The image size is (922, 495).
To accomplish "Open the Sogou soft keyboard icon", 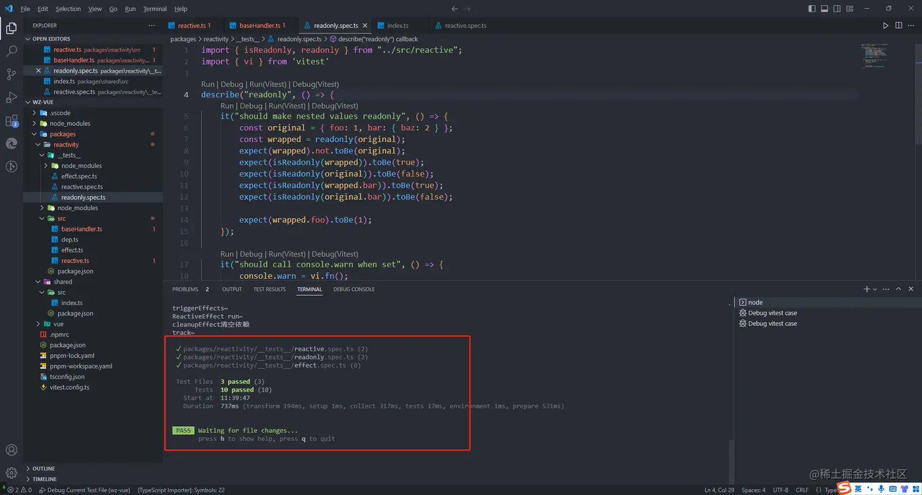I will tap(893, 489).
